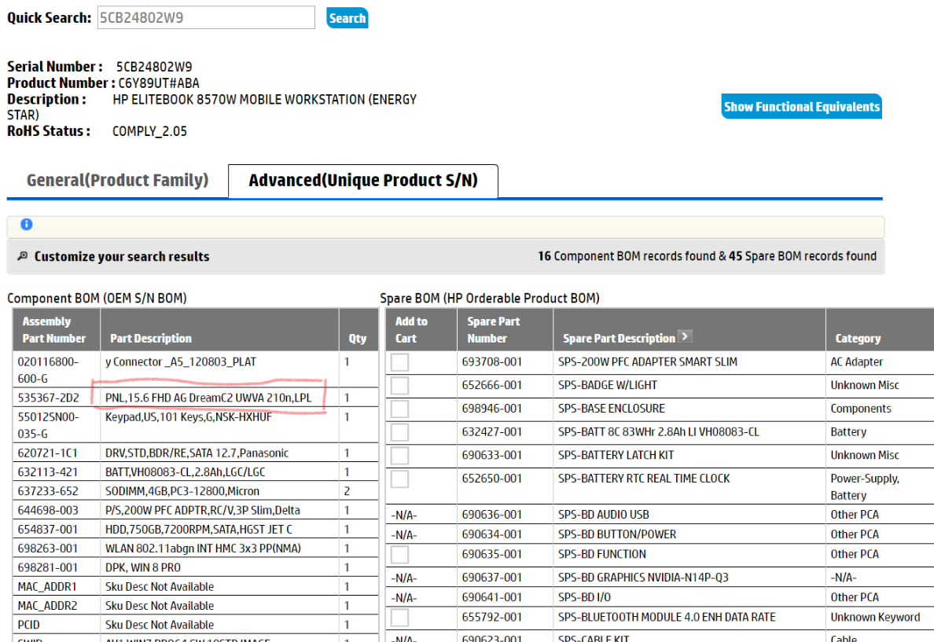Click SPS-BATT 8C 83WHr description
Image resolution: width=934 pixels, height=642 pixels.
pyautogui.click(x=658, y=431)
